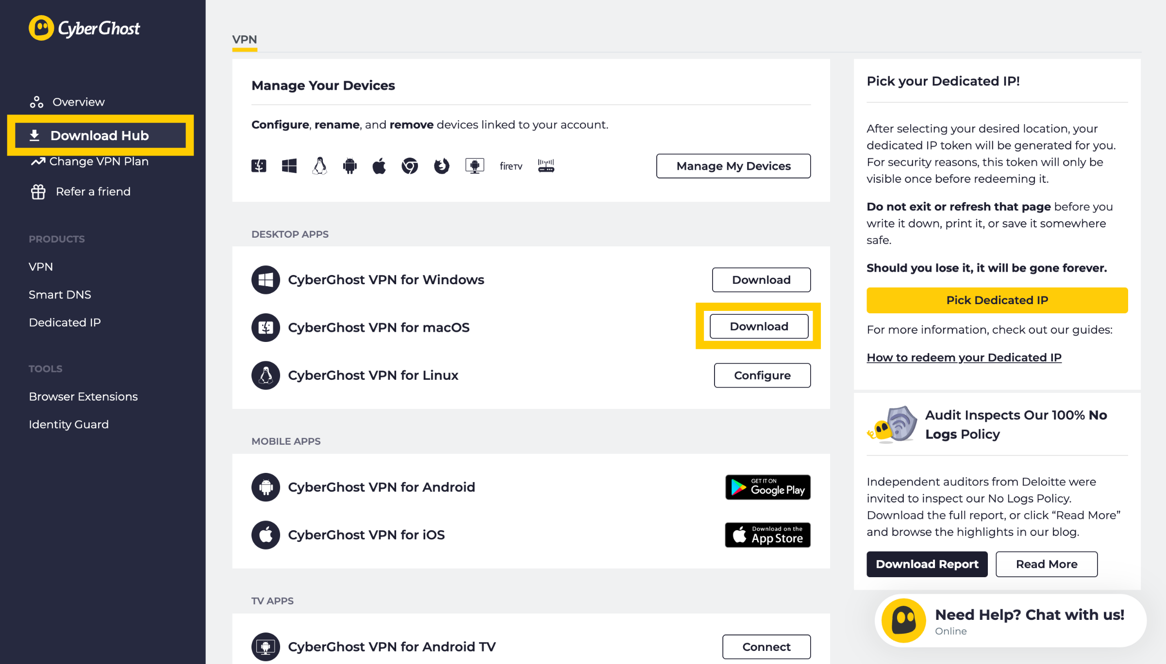The height and width of the screenshot is (664, 1166).
Task: Click the PRODUCTS sidebar section label
Action: 57,239
